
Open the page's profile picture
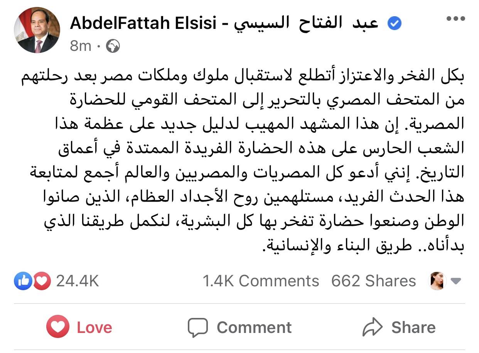37,30
